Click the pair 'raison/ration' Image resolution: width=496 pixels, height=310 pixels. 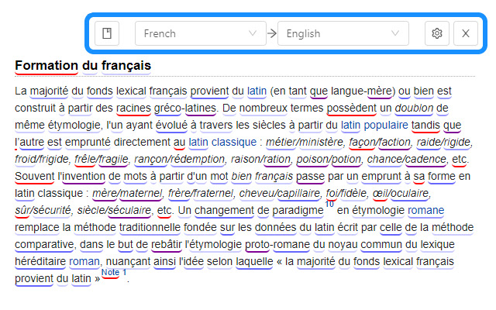(260, 160)
